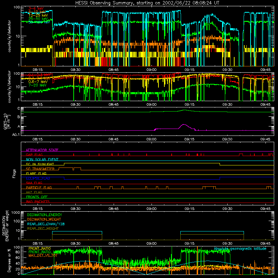Select the BAD_PACKETS flag label
Screen dimensions: 278x278
point(38,202)
